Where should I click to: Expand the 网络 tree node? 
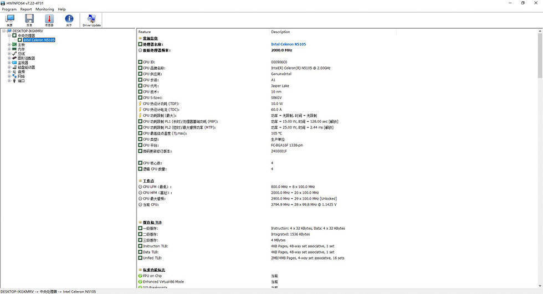click(9, 76)
